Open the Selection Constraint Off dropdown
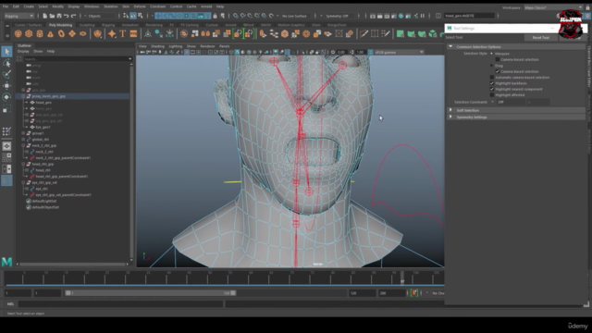The image size is (592, 333). point(510,103)
